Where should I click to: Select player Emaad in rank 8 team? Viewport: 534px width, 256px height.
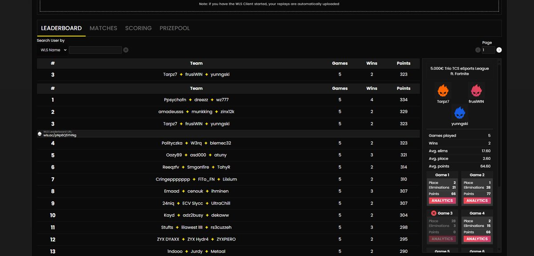(x=172, y=191)
